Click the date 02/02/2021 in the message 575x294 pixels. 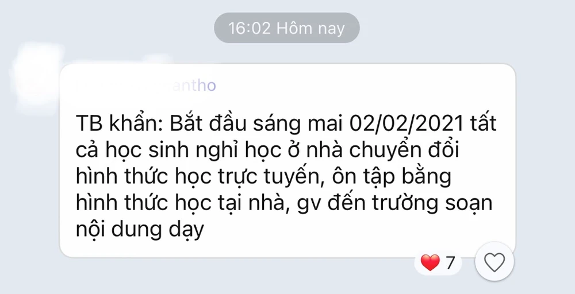point(407,124)
